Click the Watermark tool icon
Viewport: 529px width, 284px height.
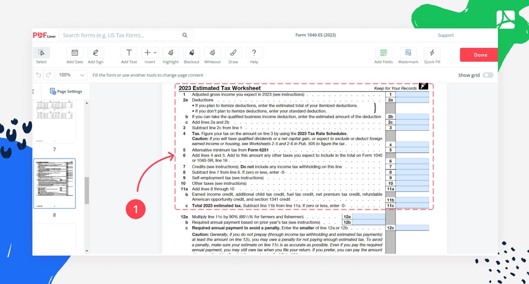408,53
